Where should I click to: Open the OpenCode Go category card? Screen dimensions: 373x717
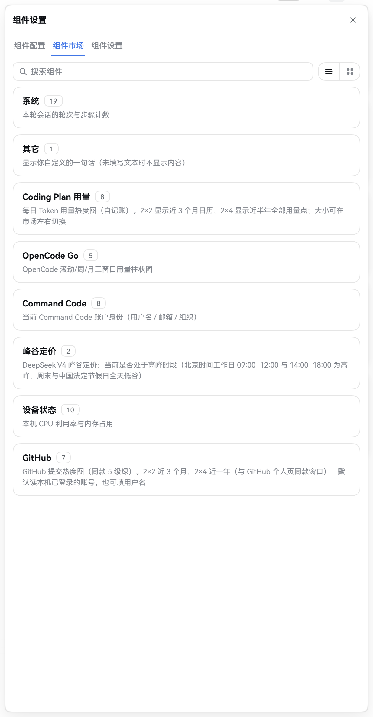click(x=186, y=262)
